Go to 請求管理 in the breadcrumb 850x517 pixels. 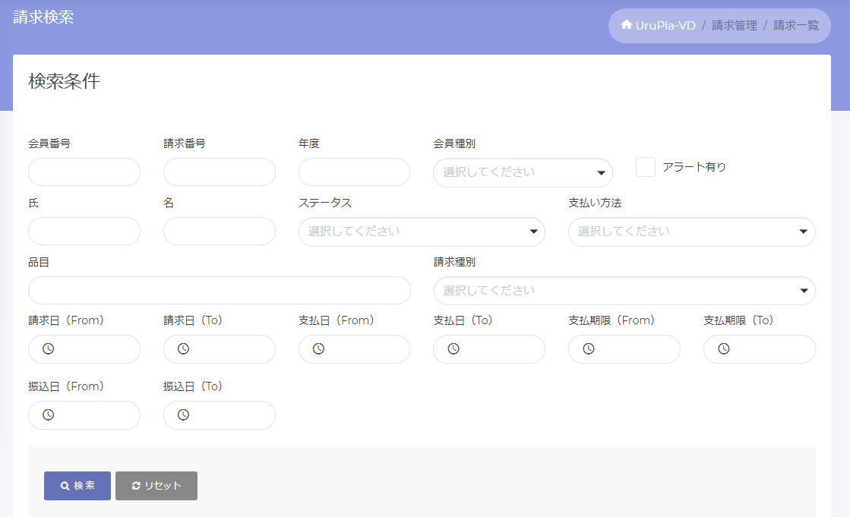[734, 26]
